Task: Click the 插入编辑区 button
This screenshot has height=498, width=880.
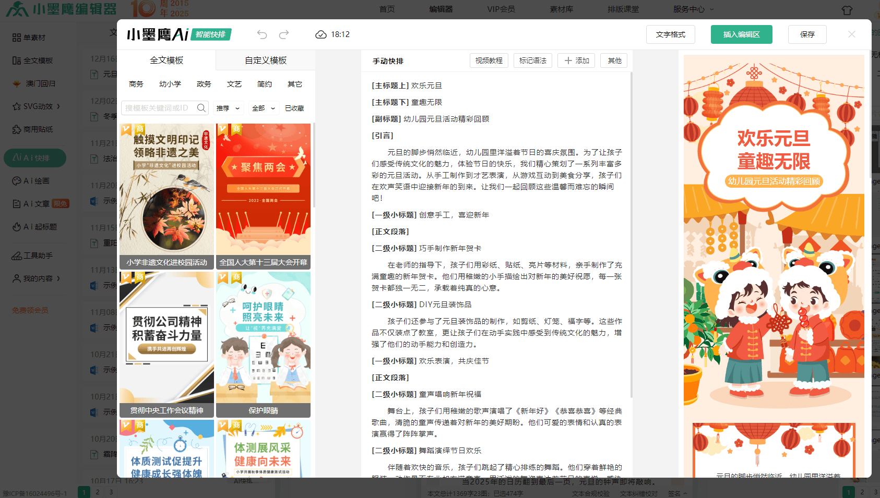Action: (x=741, y=34)
